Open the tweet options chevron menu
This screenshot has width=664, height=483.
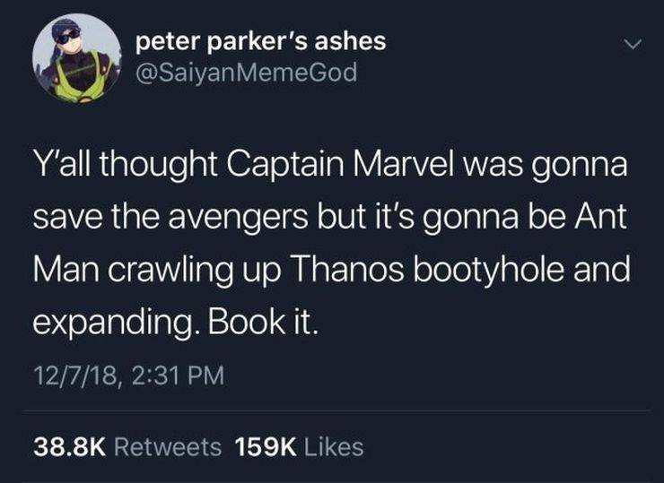(x=633, y=44)
